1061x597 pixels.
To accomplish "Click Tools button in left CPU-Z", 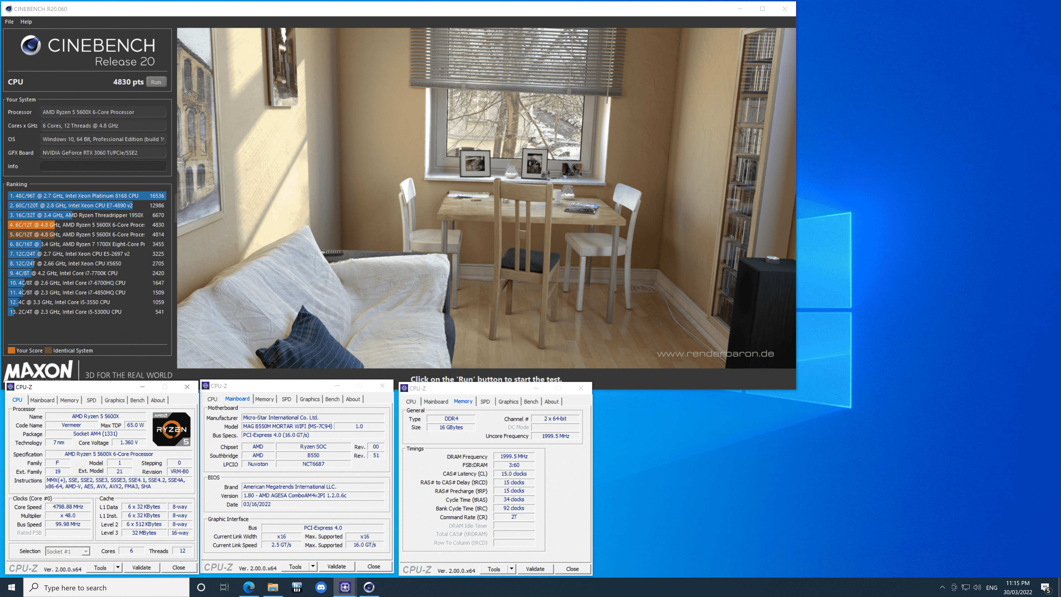I will (x=100, y=568).
